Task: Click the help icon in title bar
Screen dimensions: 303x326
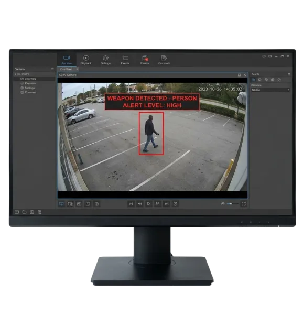Action: click(x=264, y=56)
